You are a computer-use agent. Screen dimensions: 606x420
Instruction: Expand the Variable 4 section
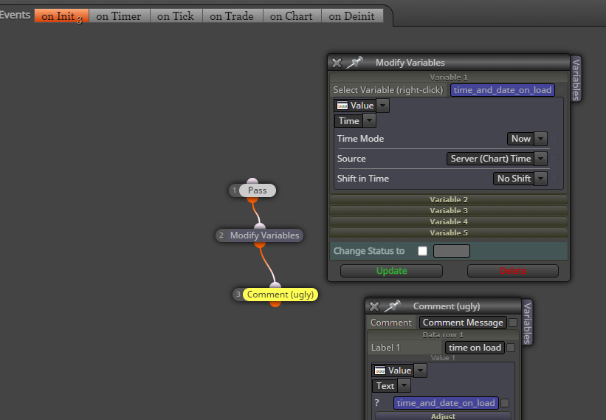tap(449, 221)
